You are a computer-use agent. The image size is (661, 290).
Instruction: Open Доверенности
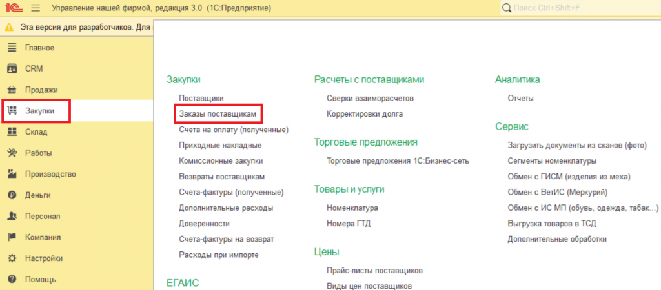tap(204, 224)
